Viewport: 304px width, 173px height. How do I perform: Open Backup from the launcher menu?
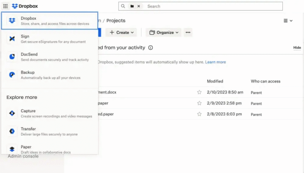pyautogui.click(x=50, y=75)
